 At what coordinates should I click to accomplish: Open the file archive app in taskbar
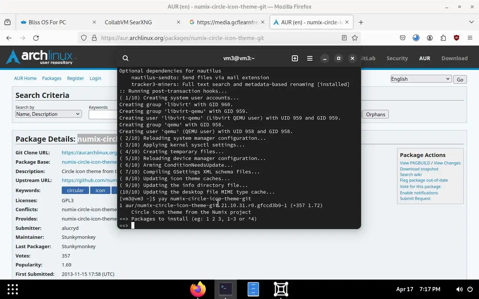pyautogui.click(x=253, y=289)
